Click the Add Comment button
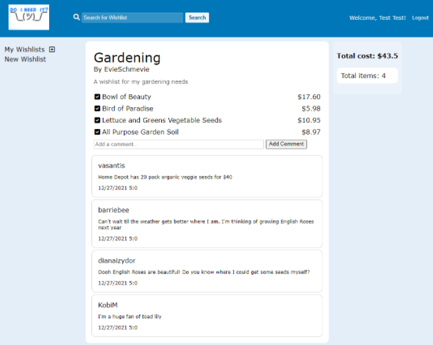 pos(286,144)
